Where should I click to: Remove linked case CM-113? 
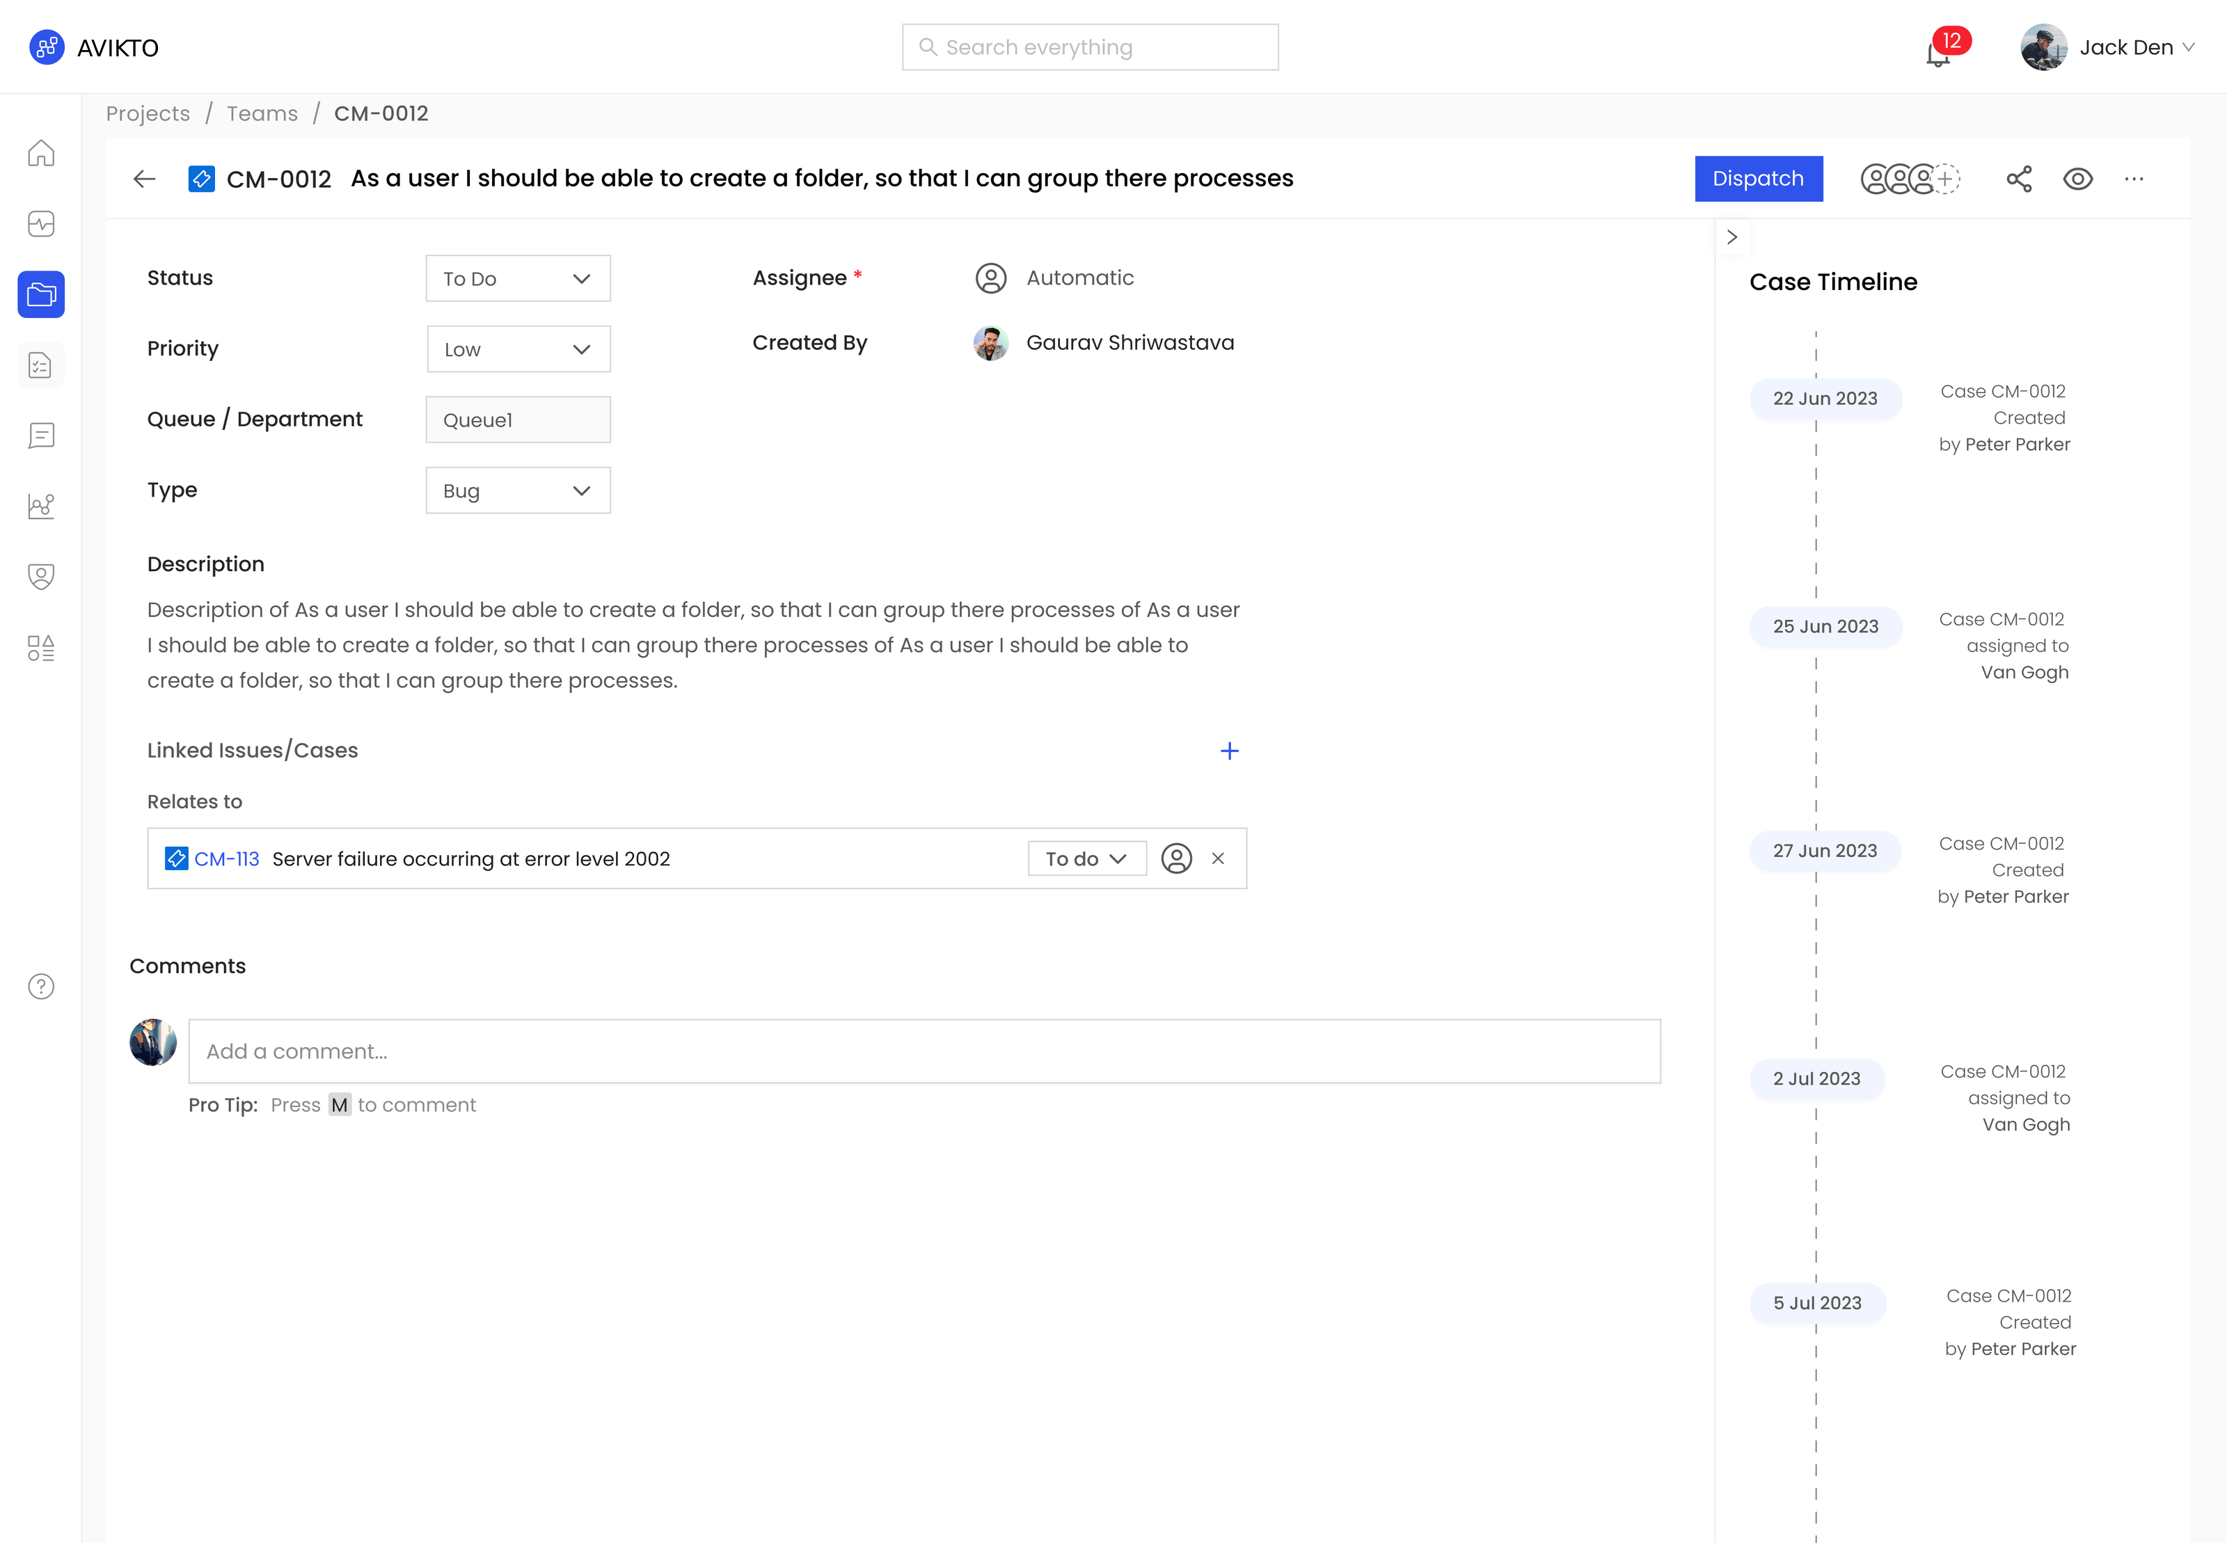coord(1217,858)
